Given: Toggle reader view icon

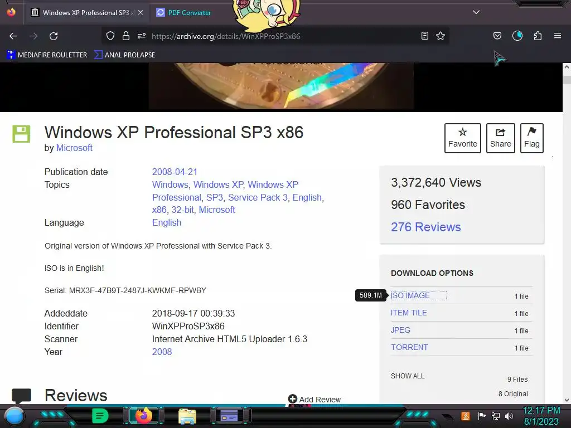Looking at the screenshot, I should coord(424,36).
